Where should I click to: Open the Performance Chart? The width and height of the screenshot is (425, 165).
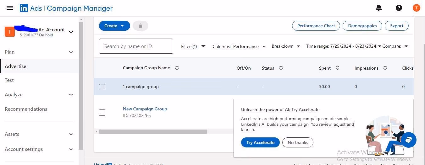click(316, 26)
